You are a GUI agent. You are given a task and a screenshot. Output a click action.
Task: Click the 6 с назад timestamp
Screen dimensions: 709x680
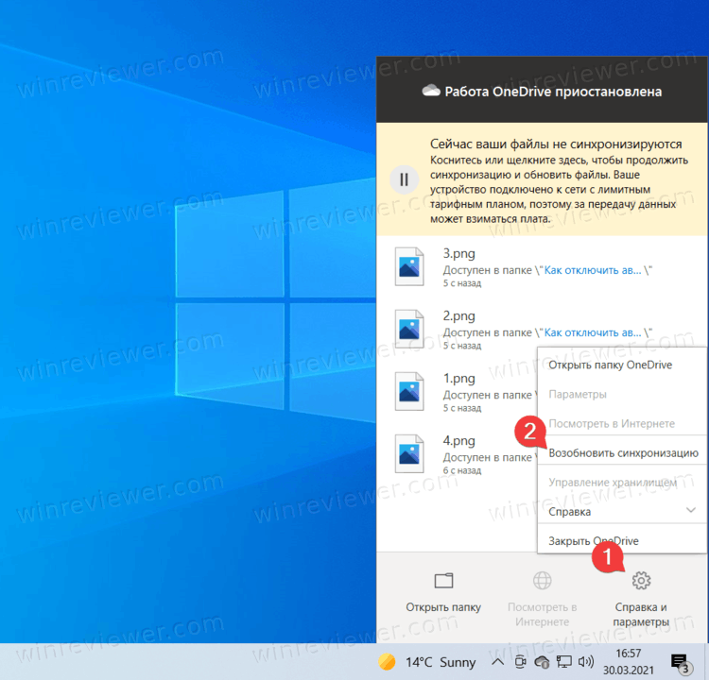pyautogui.click(x=462, y=470)
